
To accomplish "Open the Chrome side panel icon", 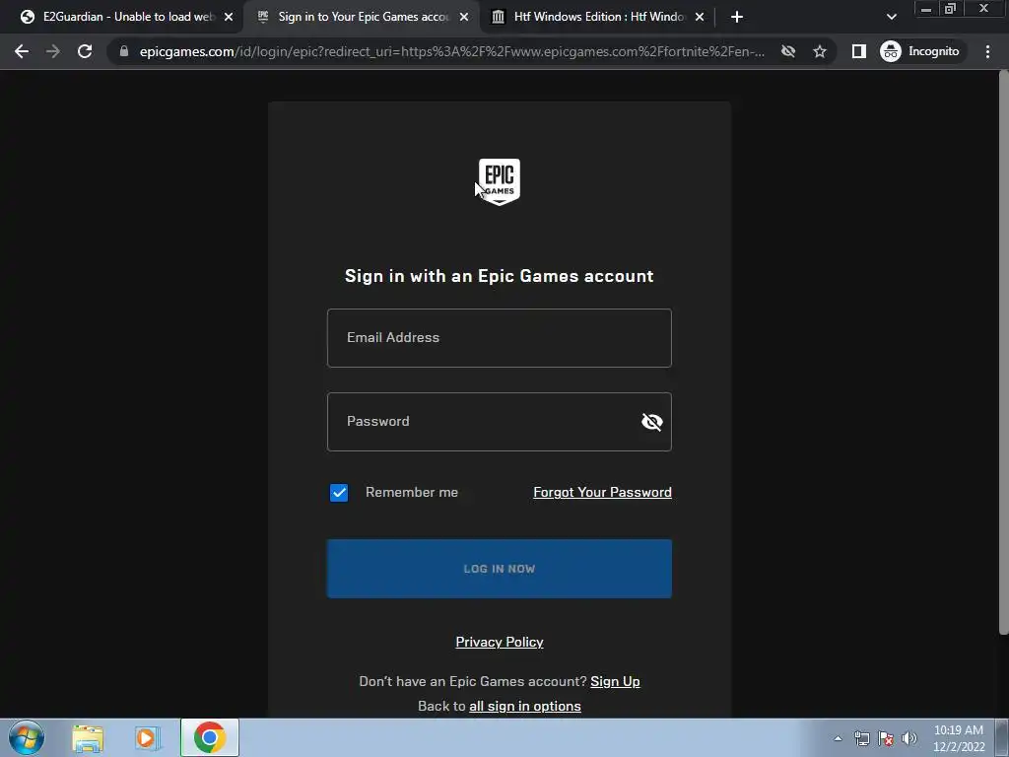I will point(859,51).
